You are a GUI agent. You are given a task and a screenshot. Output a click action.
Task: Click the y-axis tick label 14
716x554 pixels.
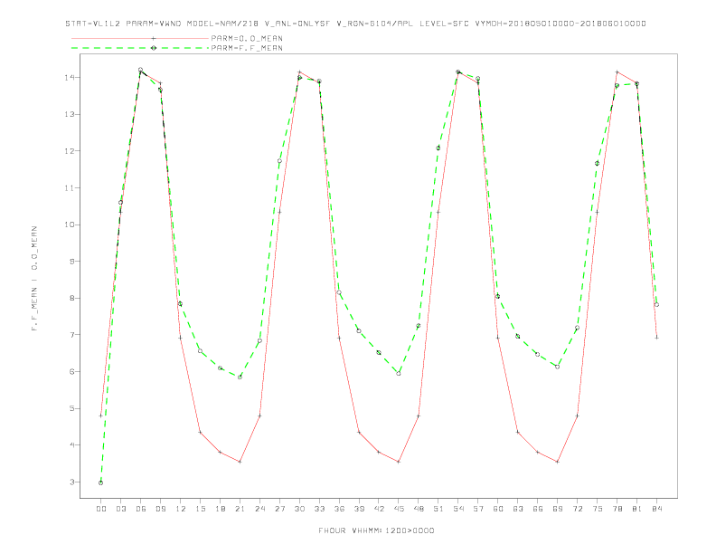70,78
